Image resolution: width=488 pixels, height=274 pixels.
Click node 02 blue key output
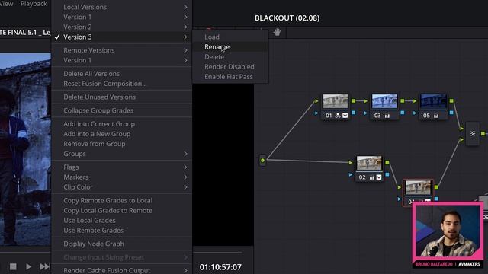pyautogui.click(x=387, y=174)
